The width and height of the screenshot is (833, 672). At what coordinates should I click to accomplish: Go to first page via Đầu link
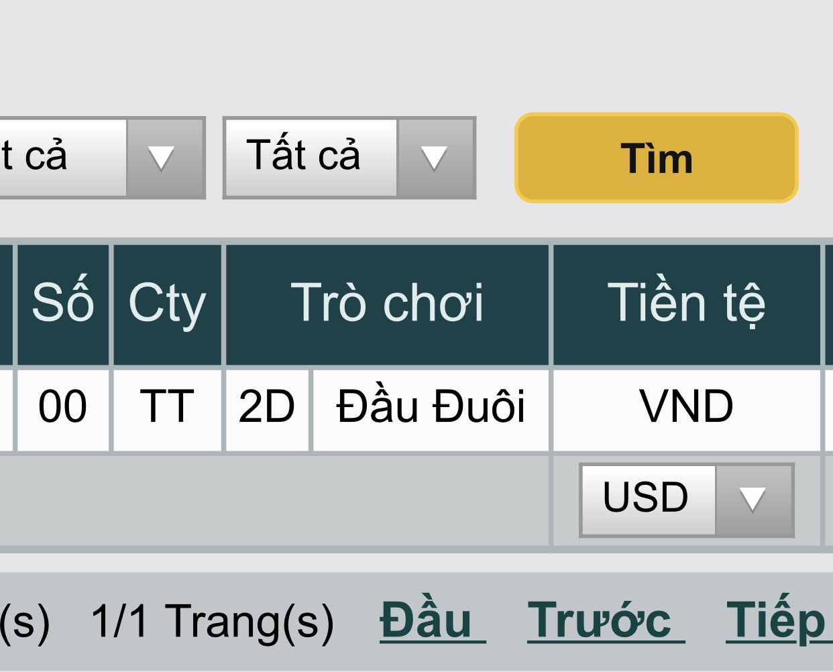click(426, 621)
